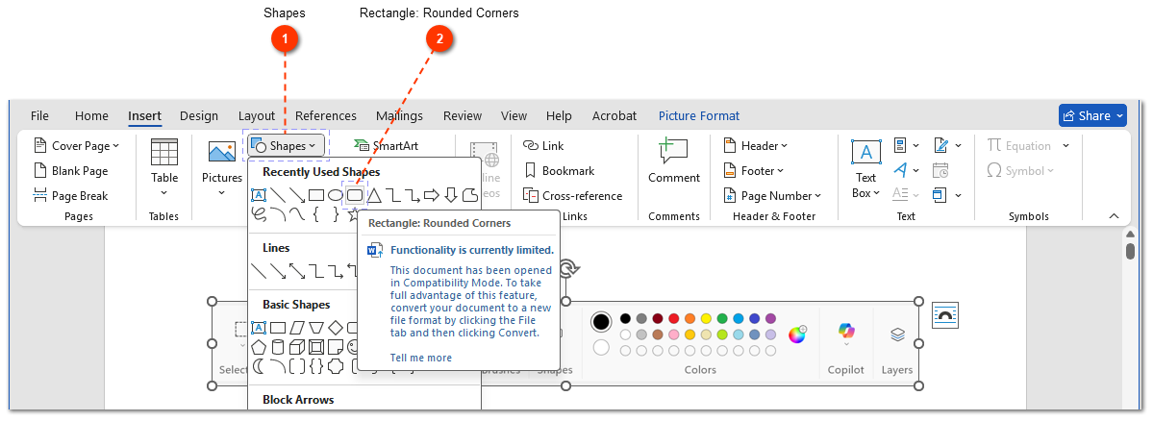The width and height of the screenshot is (1153, 421).
Task: Select the Folded Corner shape in Basic Shapes
Action: (336, 346)
